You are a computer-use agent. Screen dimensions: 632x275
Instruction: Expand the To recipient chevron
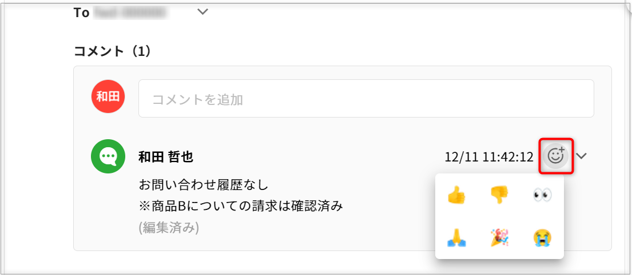pyautogui.click(x=202, y=11)
